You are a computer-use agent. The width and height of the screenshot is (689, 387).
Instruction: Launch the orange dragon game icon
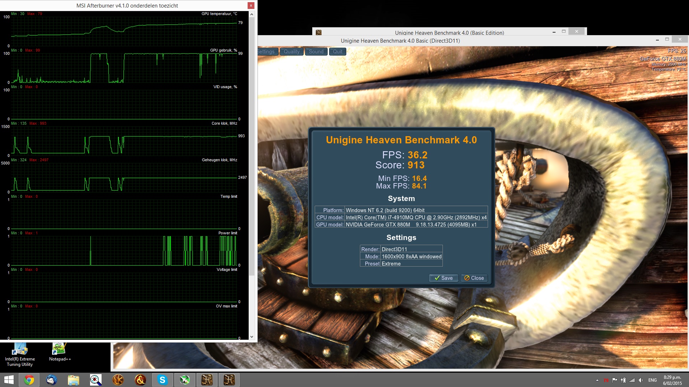pyautogui.click(x=140, y=380)
